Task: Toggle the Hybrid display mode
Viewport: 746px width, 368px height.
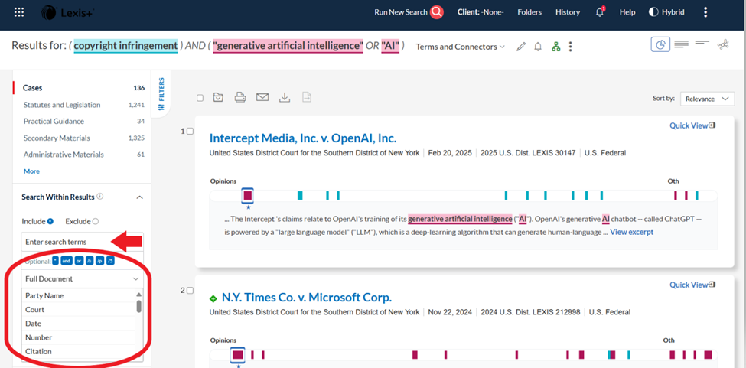Action: coord(666,12)
